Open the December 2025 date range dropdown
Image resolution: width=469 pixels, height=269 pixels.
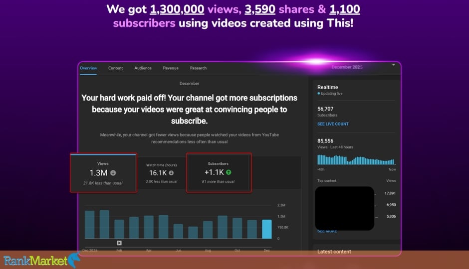pyautogui.click(x=347, y=67)
